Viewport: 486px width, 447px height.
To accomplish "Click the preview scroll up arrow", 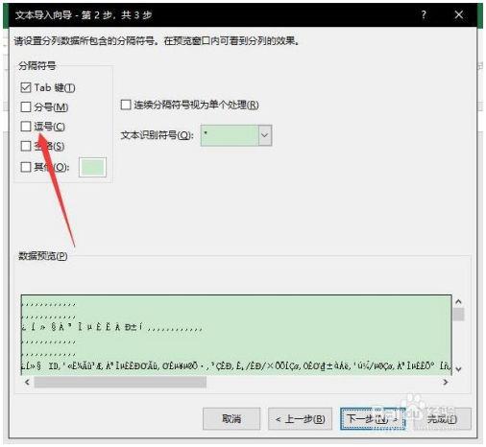I will point(458,301).
